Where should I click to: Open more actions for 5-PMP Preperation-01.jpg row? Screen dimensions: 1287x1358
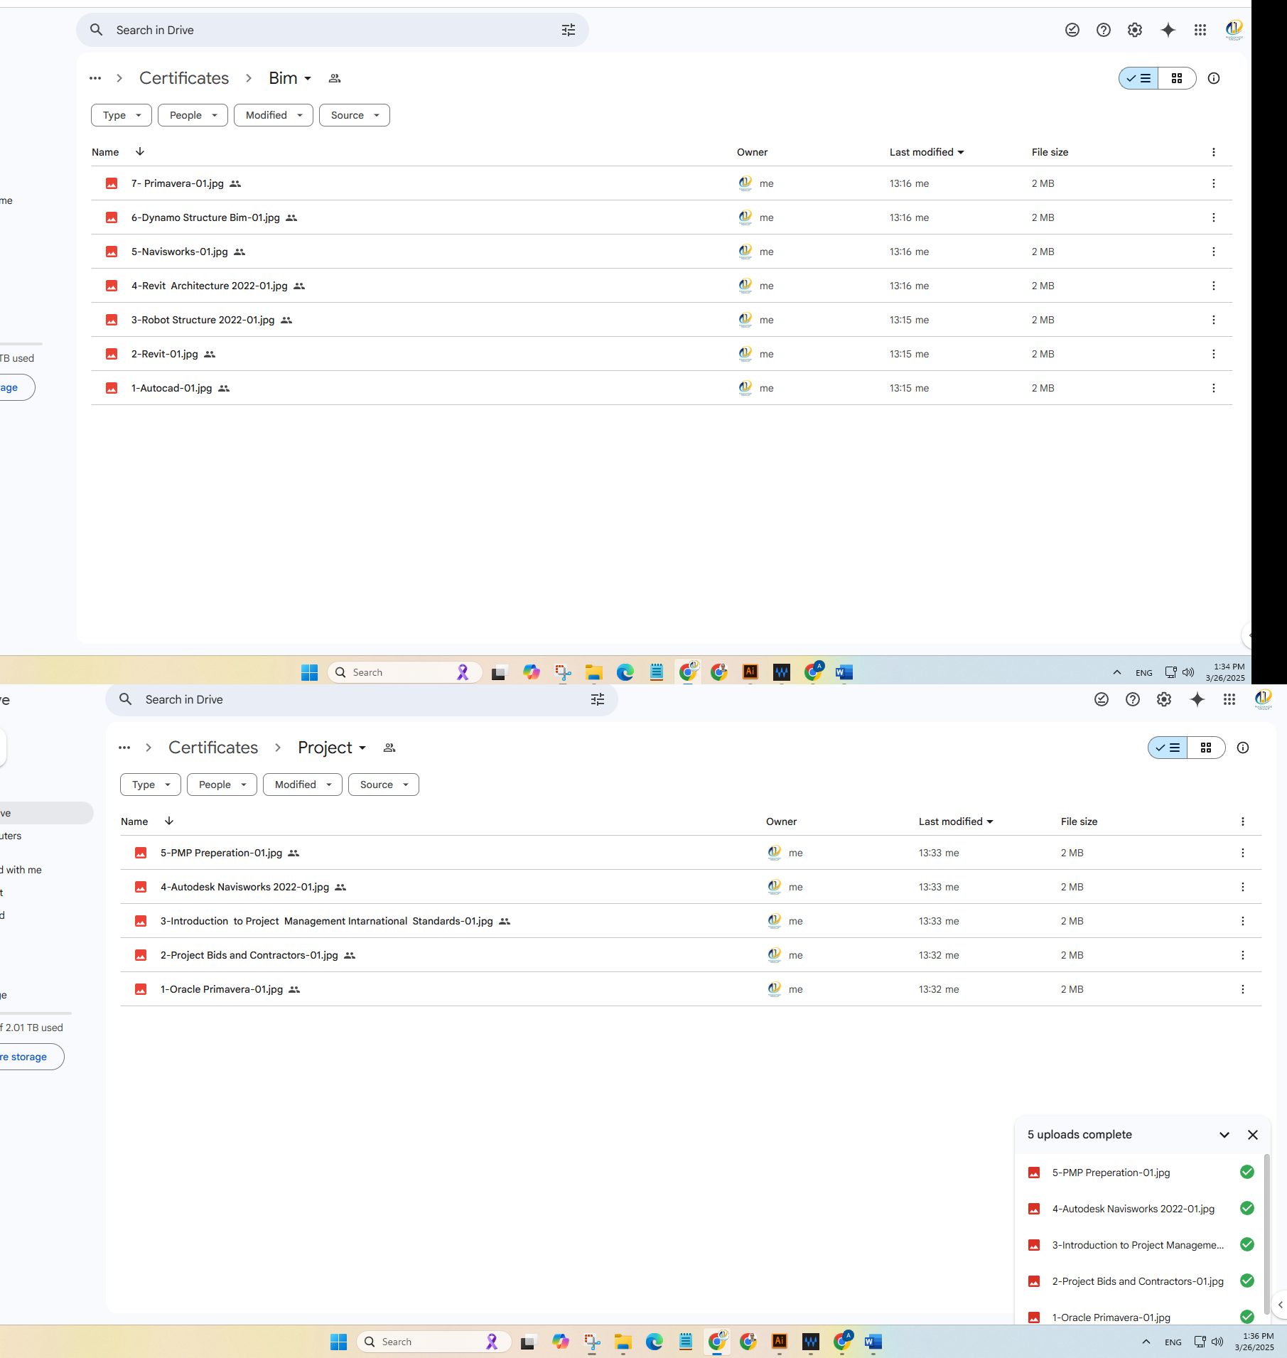pyautogui.click(x=1243, y=853)
